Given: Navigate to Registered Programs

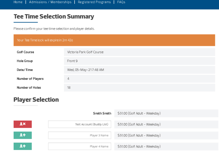Looking at the screenshot, I should (x=94, y=2).
